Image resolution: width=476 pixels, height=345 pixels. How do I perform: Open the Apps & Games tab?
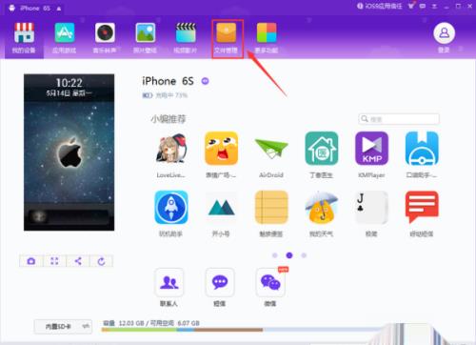pyautogui.click(x=65, y=37)
